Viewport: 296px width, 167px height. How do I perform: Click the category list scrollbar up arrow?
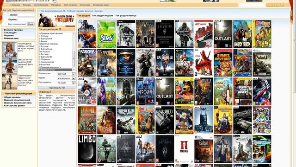(x=74, y=33)
